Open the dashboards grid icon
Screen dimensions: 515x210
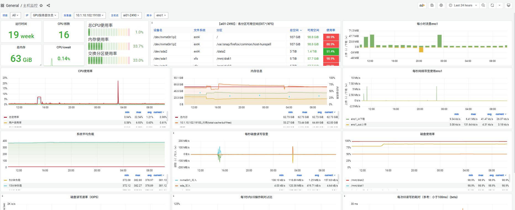[2, 6]
